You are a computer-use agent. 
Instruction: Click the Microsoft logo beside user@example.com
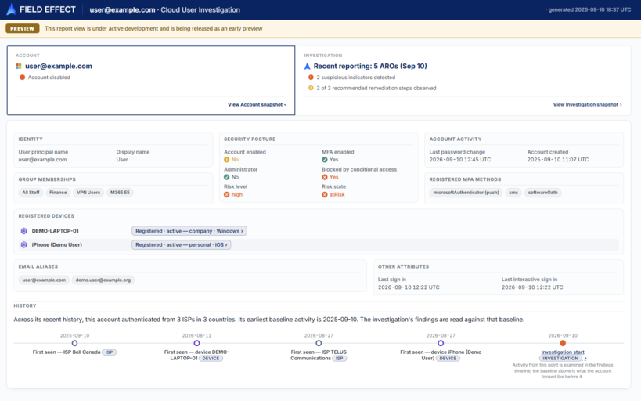[x=19, y=66]
